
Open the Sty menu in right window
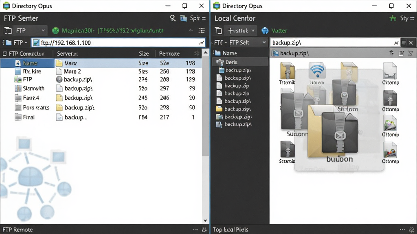(407, 18)
